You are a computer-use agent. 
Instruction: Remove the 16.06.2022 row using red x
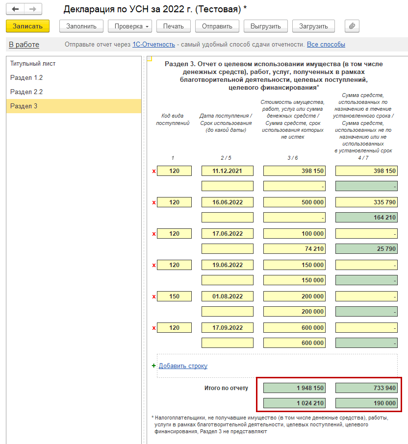pos(153,202)
